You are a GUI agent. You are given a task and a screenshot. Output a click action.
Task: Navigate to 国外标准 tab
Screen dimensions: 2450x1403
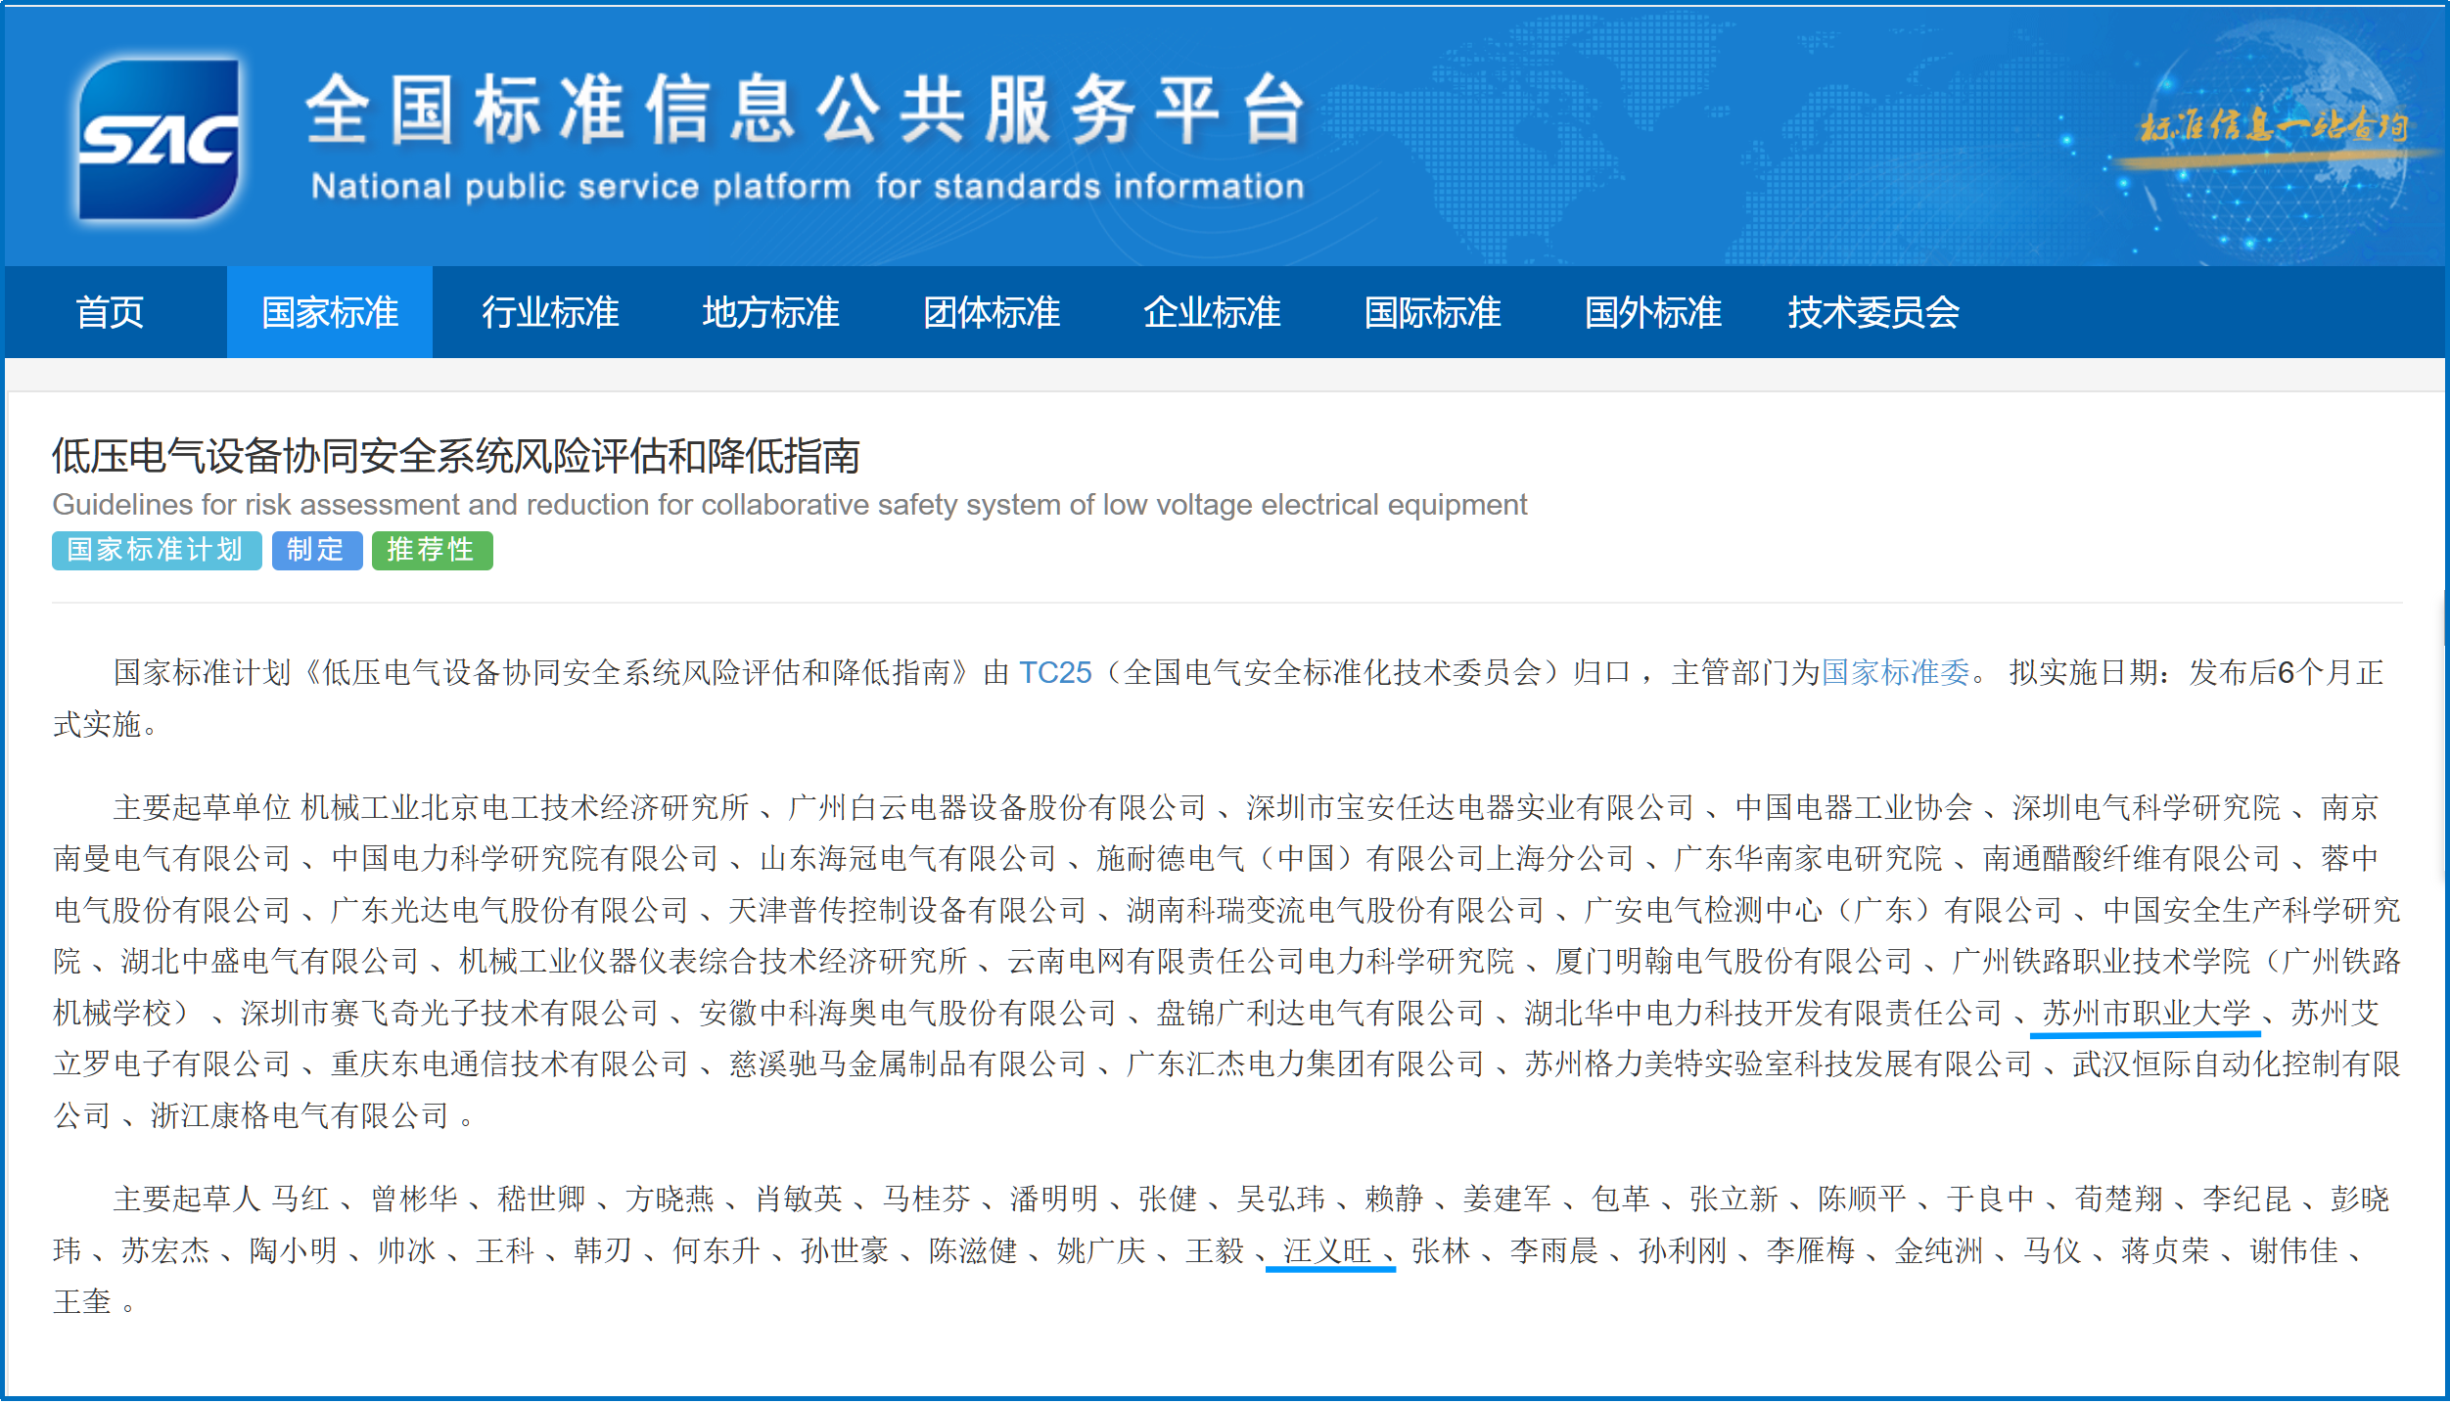point(1652,312)
